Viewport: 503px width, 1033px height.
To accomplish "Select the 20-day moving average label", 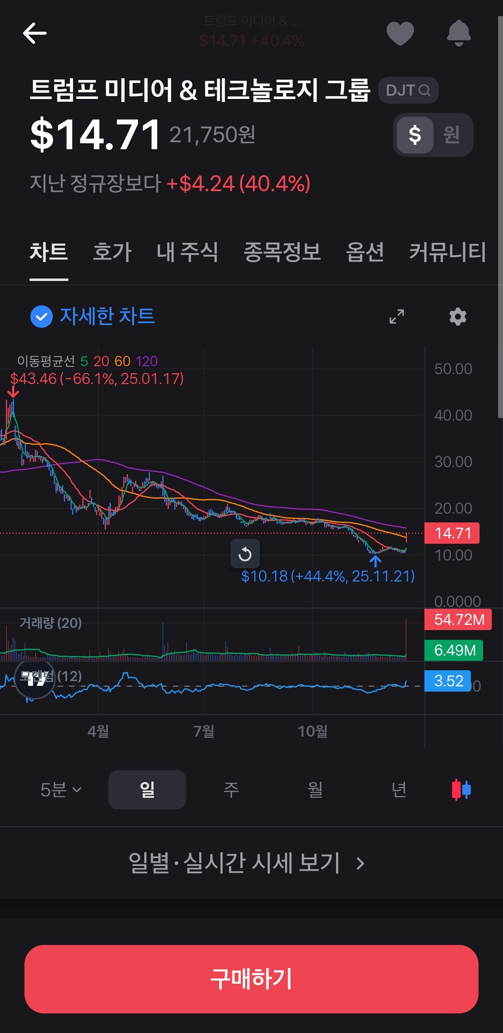I will [x=101, y=361].
